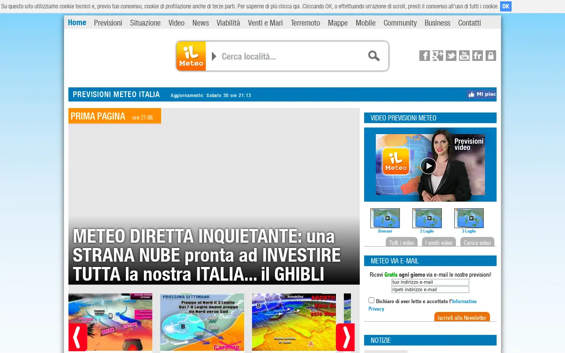This screenshot has height=353, width=565.
Task: Click the red previous carousel arrow
Action: coord(78,337)
